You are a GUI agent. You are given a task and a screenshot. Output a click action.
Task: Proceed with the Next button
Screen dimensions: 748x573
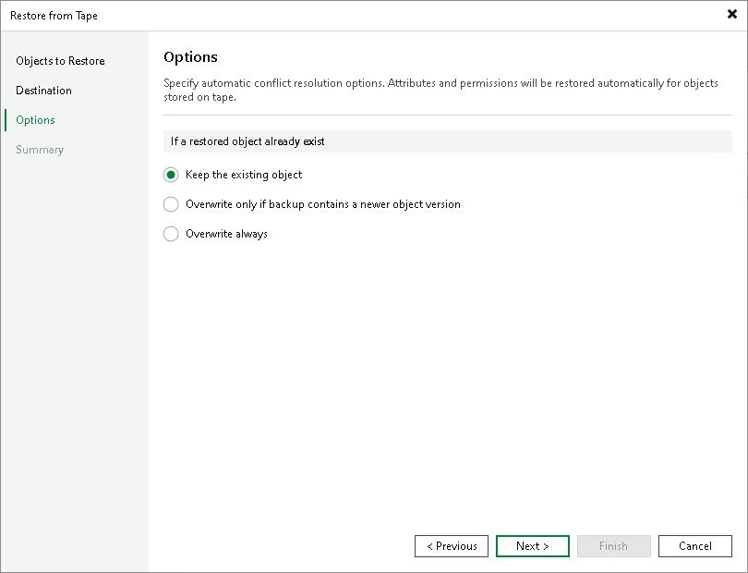(533, 546)
